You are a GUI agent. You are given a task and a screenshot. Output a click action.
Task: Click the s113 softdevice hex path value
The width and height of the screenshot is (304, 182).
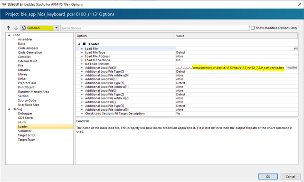[230, 68]
